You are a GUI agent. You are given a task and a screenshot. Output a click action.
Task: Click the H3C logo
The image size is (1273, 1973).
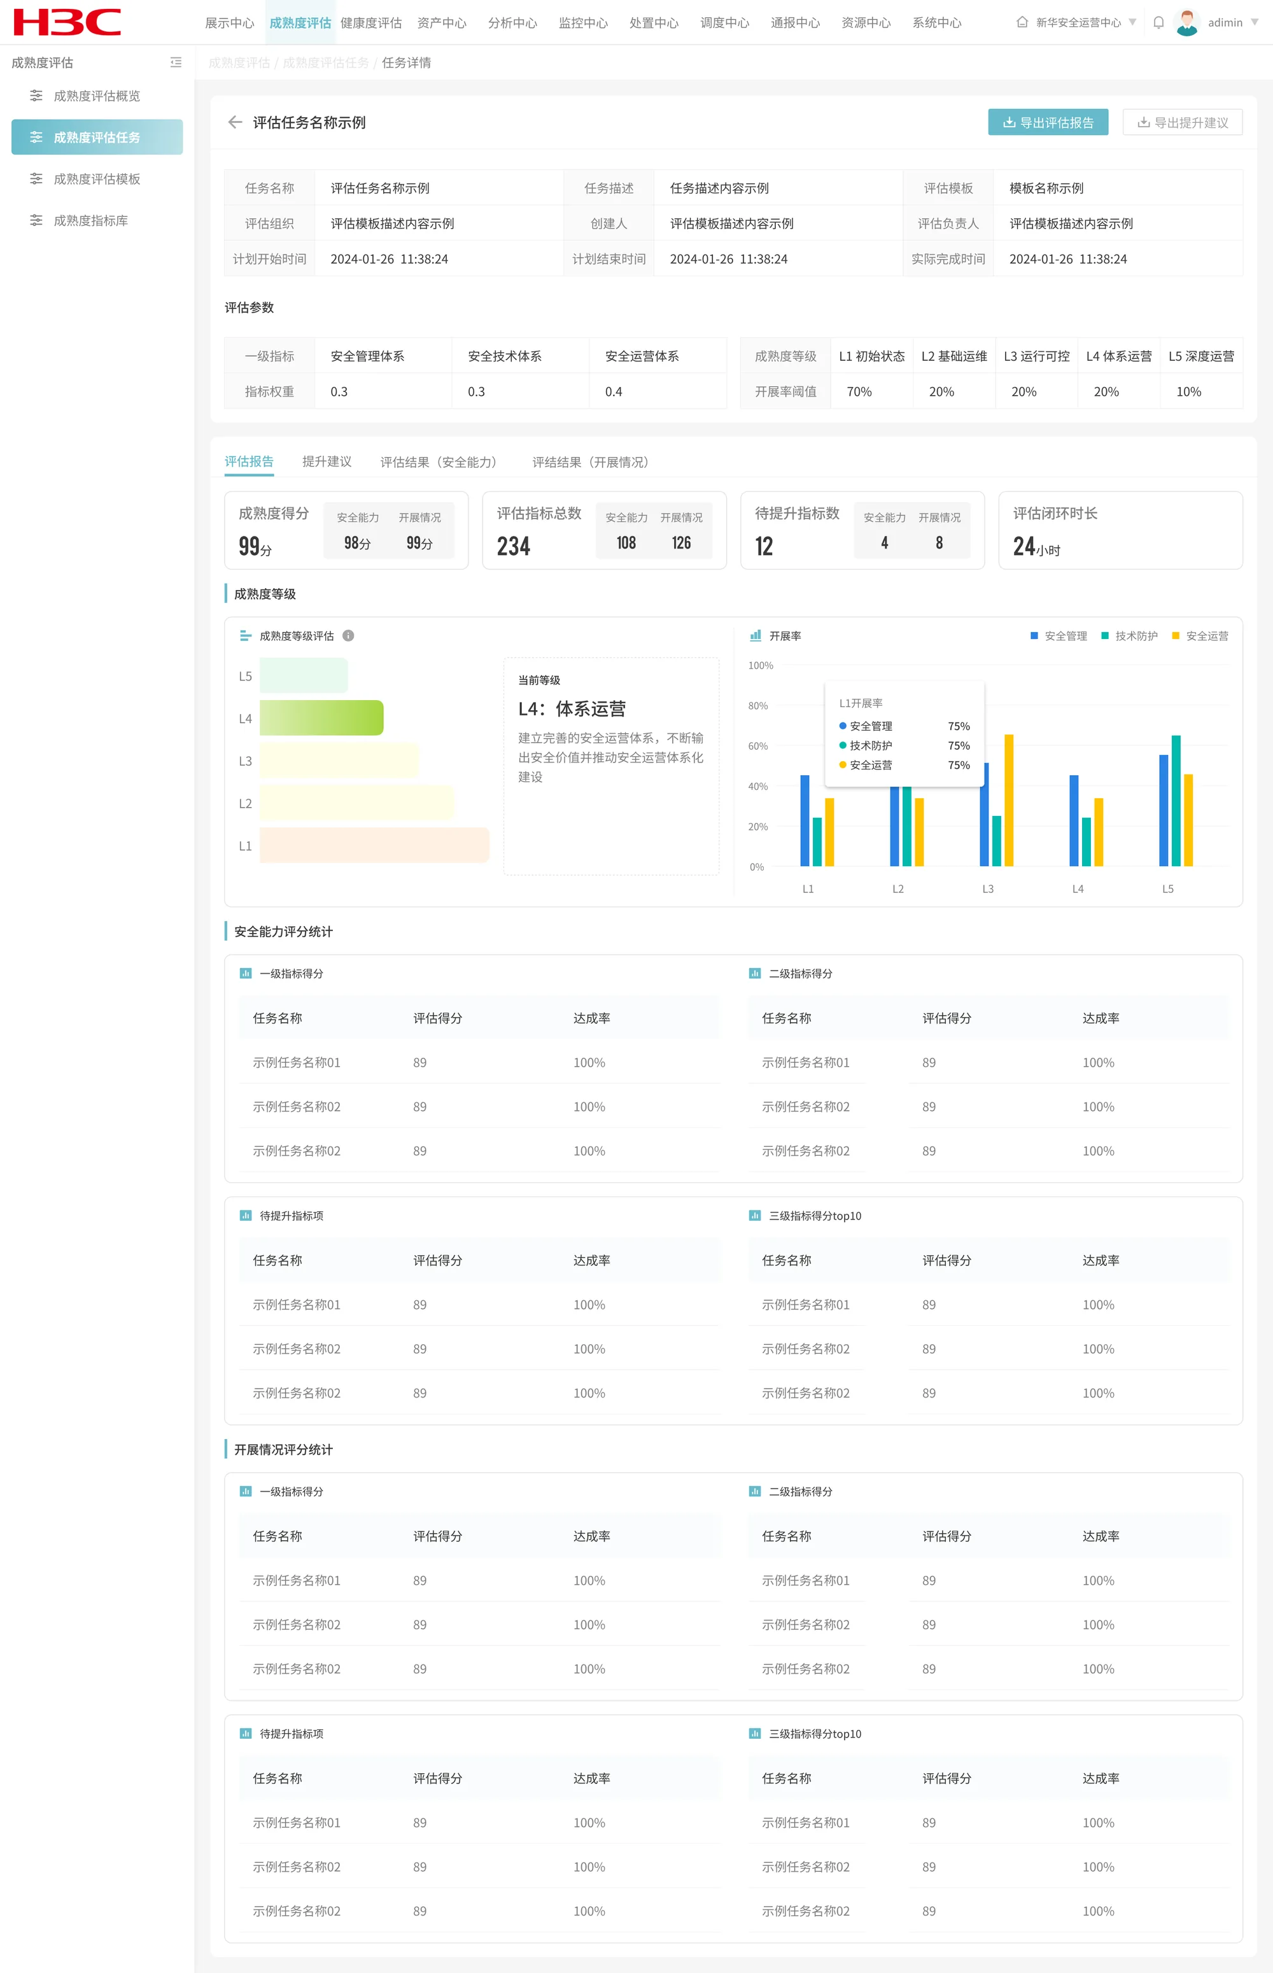67,22
